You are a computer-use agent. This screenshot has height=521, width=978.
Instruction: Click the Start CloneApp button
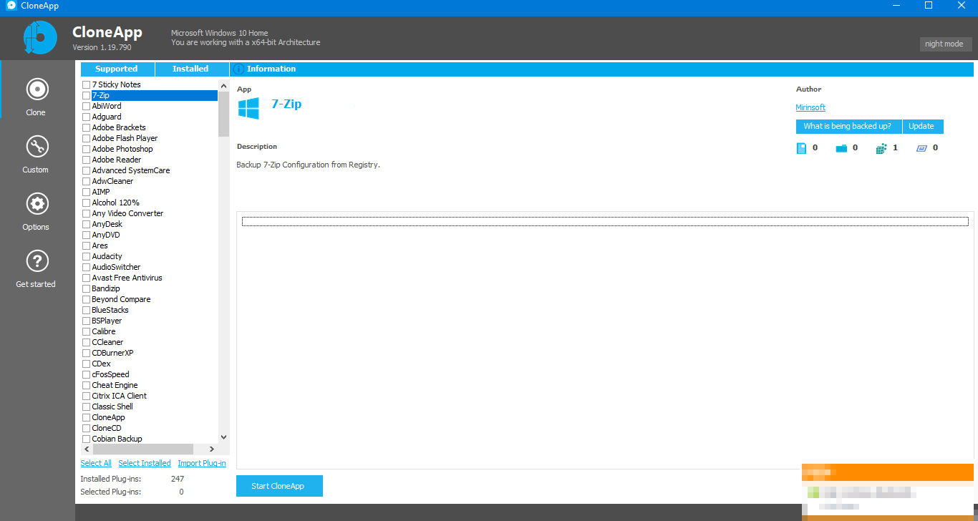(279, 486)
